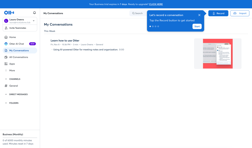Image resolution: width=252 pixels, height=148 pixels.
Task: Click the Invite Teammates person icon
Action: (6, 28)
